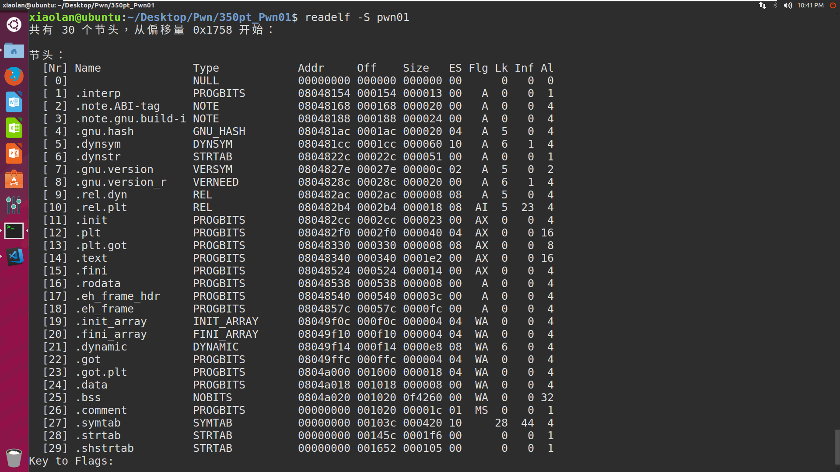Open the sound volume indicator
The width and height of the screenshot is (840, 472).
pos(788,5)
